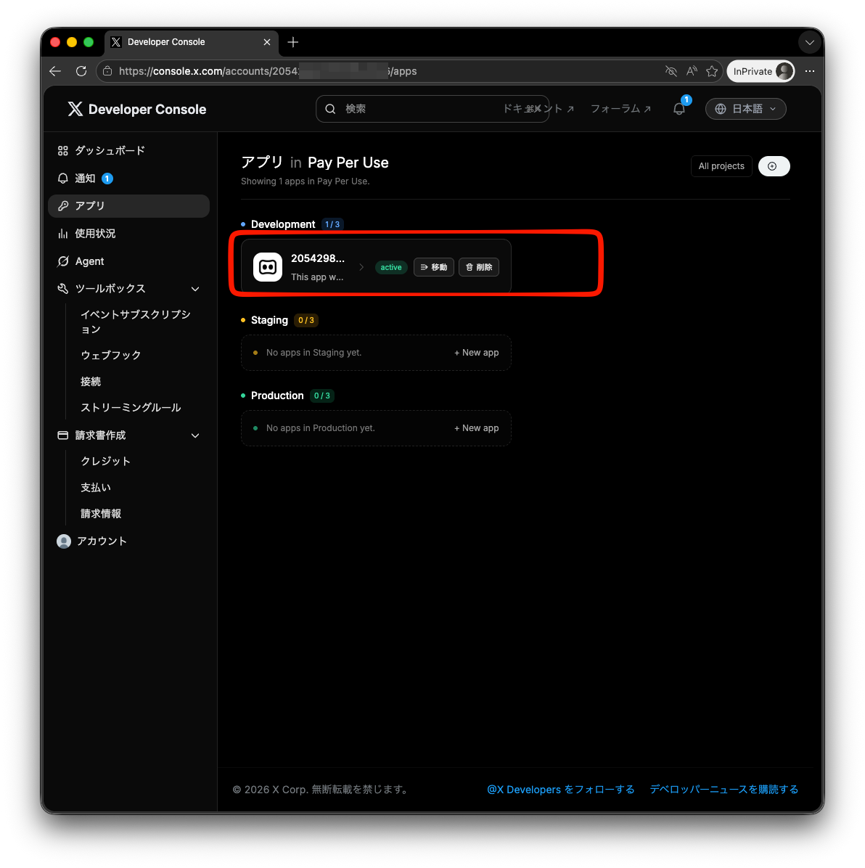Open 請求情報 under billing
Screen dimensions: 865x868
101,514
